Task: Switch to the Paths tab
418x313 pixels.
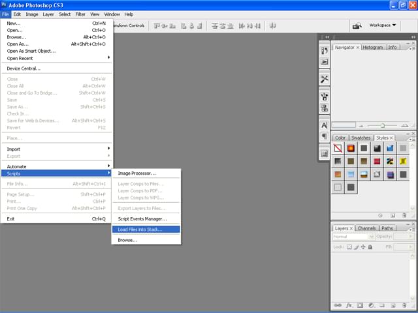Action: click(387, 228)
